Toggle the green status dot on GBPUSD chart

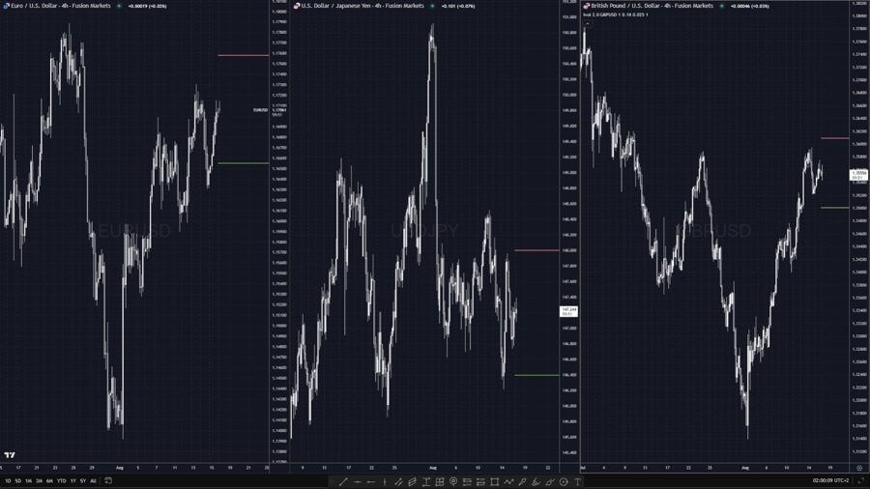(722, 6)
